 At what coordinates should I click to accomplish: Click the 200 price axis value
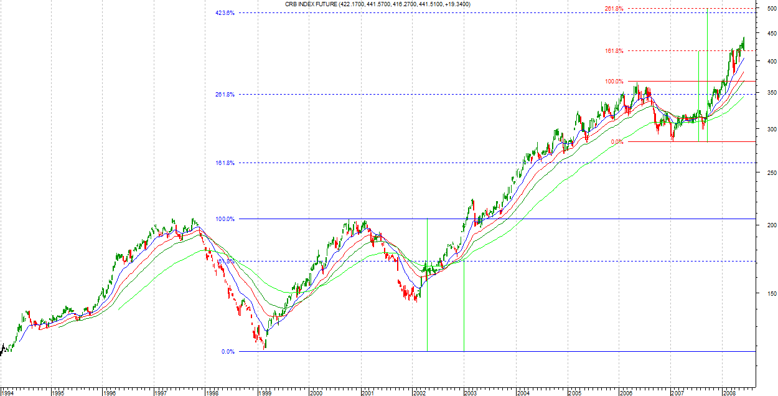(772, 225)
